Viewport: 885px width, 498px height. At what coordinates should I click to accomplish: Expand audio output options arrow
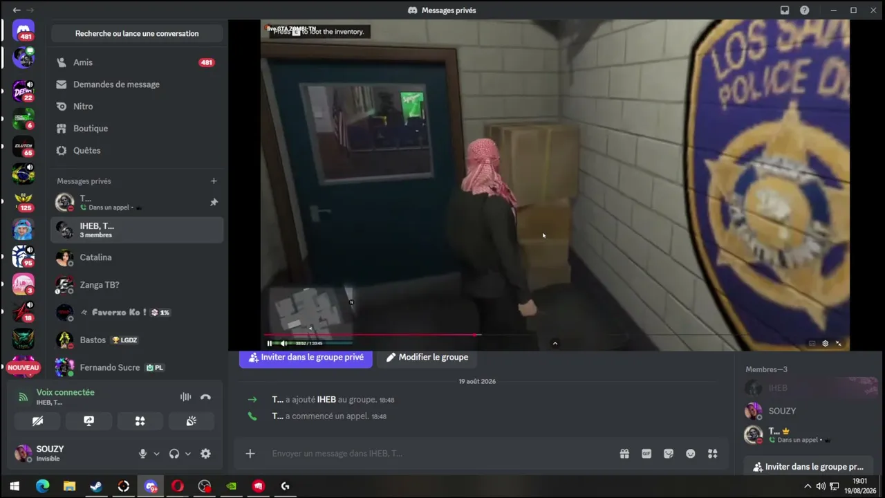tap(187, 454)
